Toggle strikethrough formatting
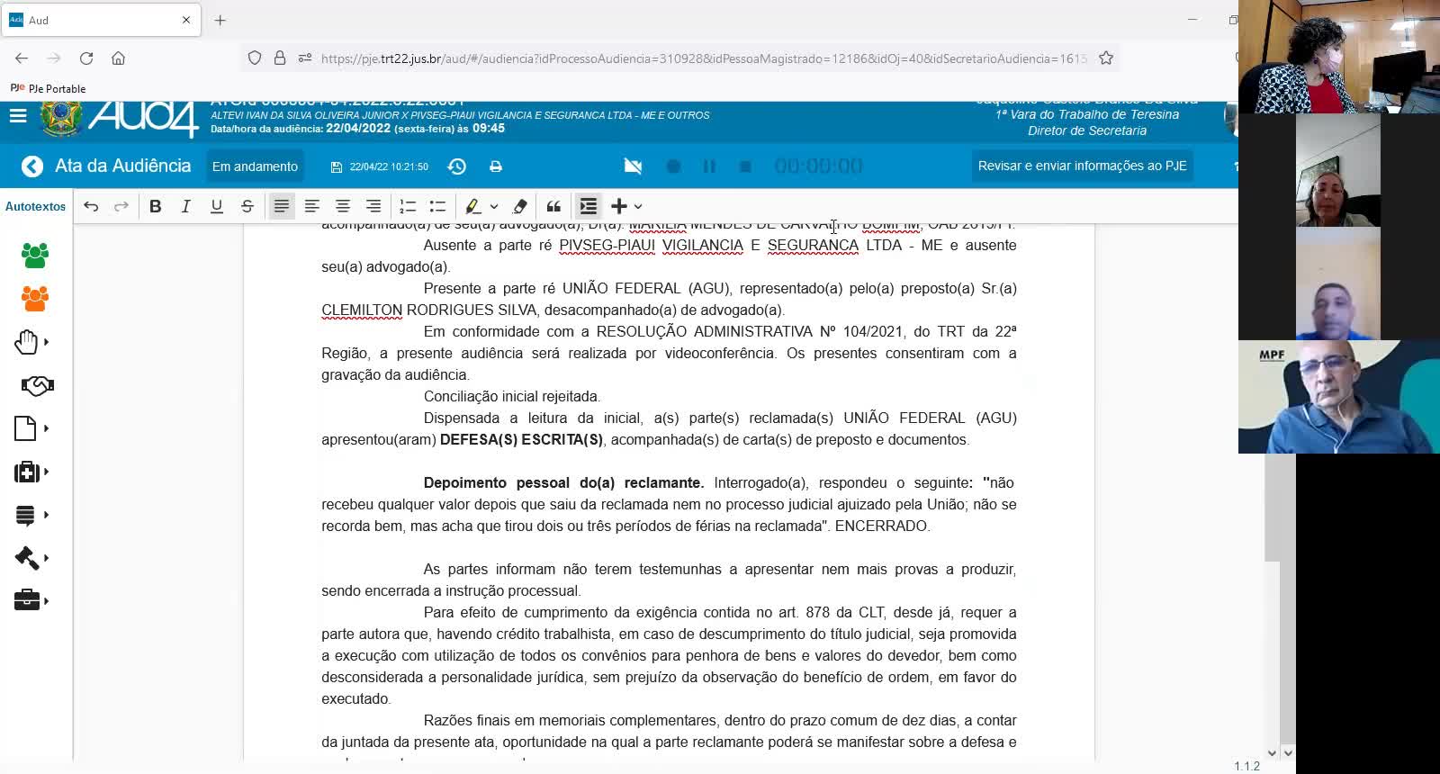The image size is (1440, 774). pyautogui.click(x=247, y=207)
